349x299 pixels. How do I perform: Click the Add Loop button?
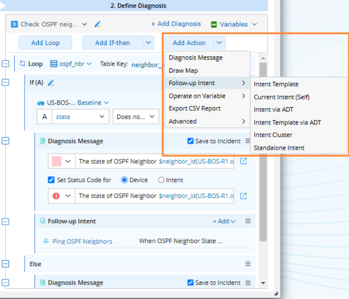[x=46, y=43]
